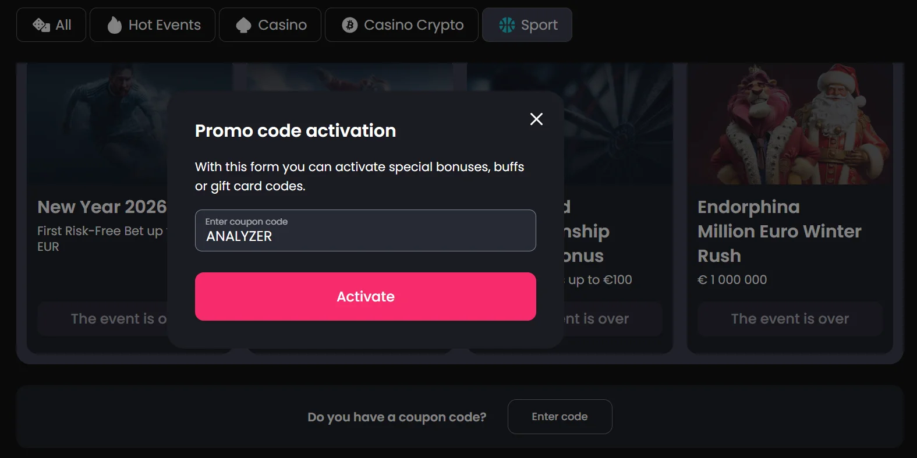
Task: Click the '€ 1 000 000' prize amount
Action: (x=732, y=280)
